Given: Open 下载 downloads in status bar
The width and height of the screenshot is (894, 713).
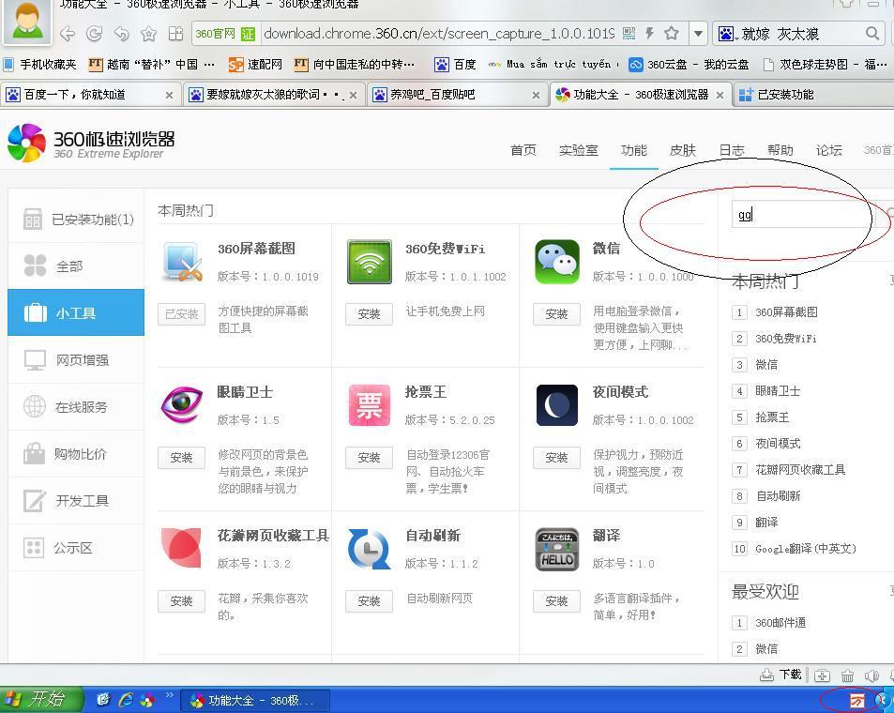Looking at the screenshot, I should click(781, 675).
